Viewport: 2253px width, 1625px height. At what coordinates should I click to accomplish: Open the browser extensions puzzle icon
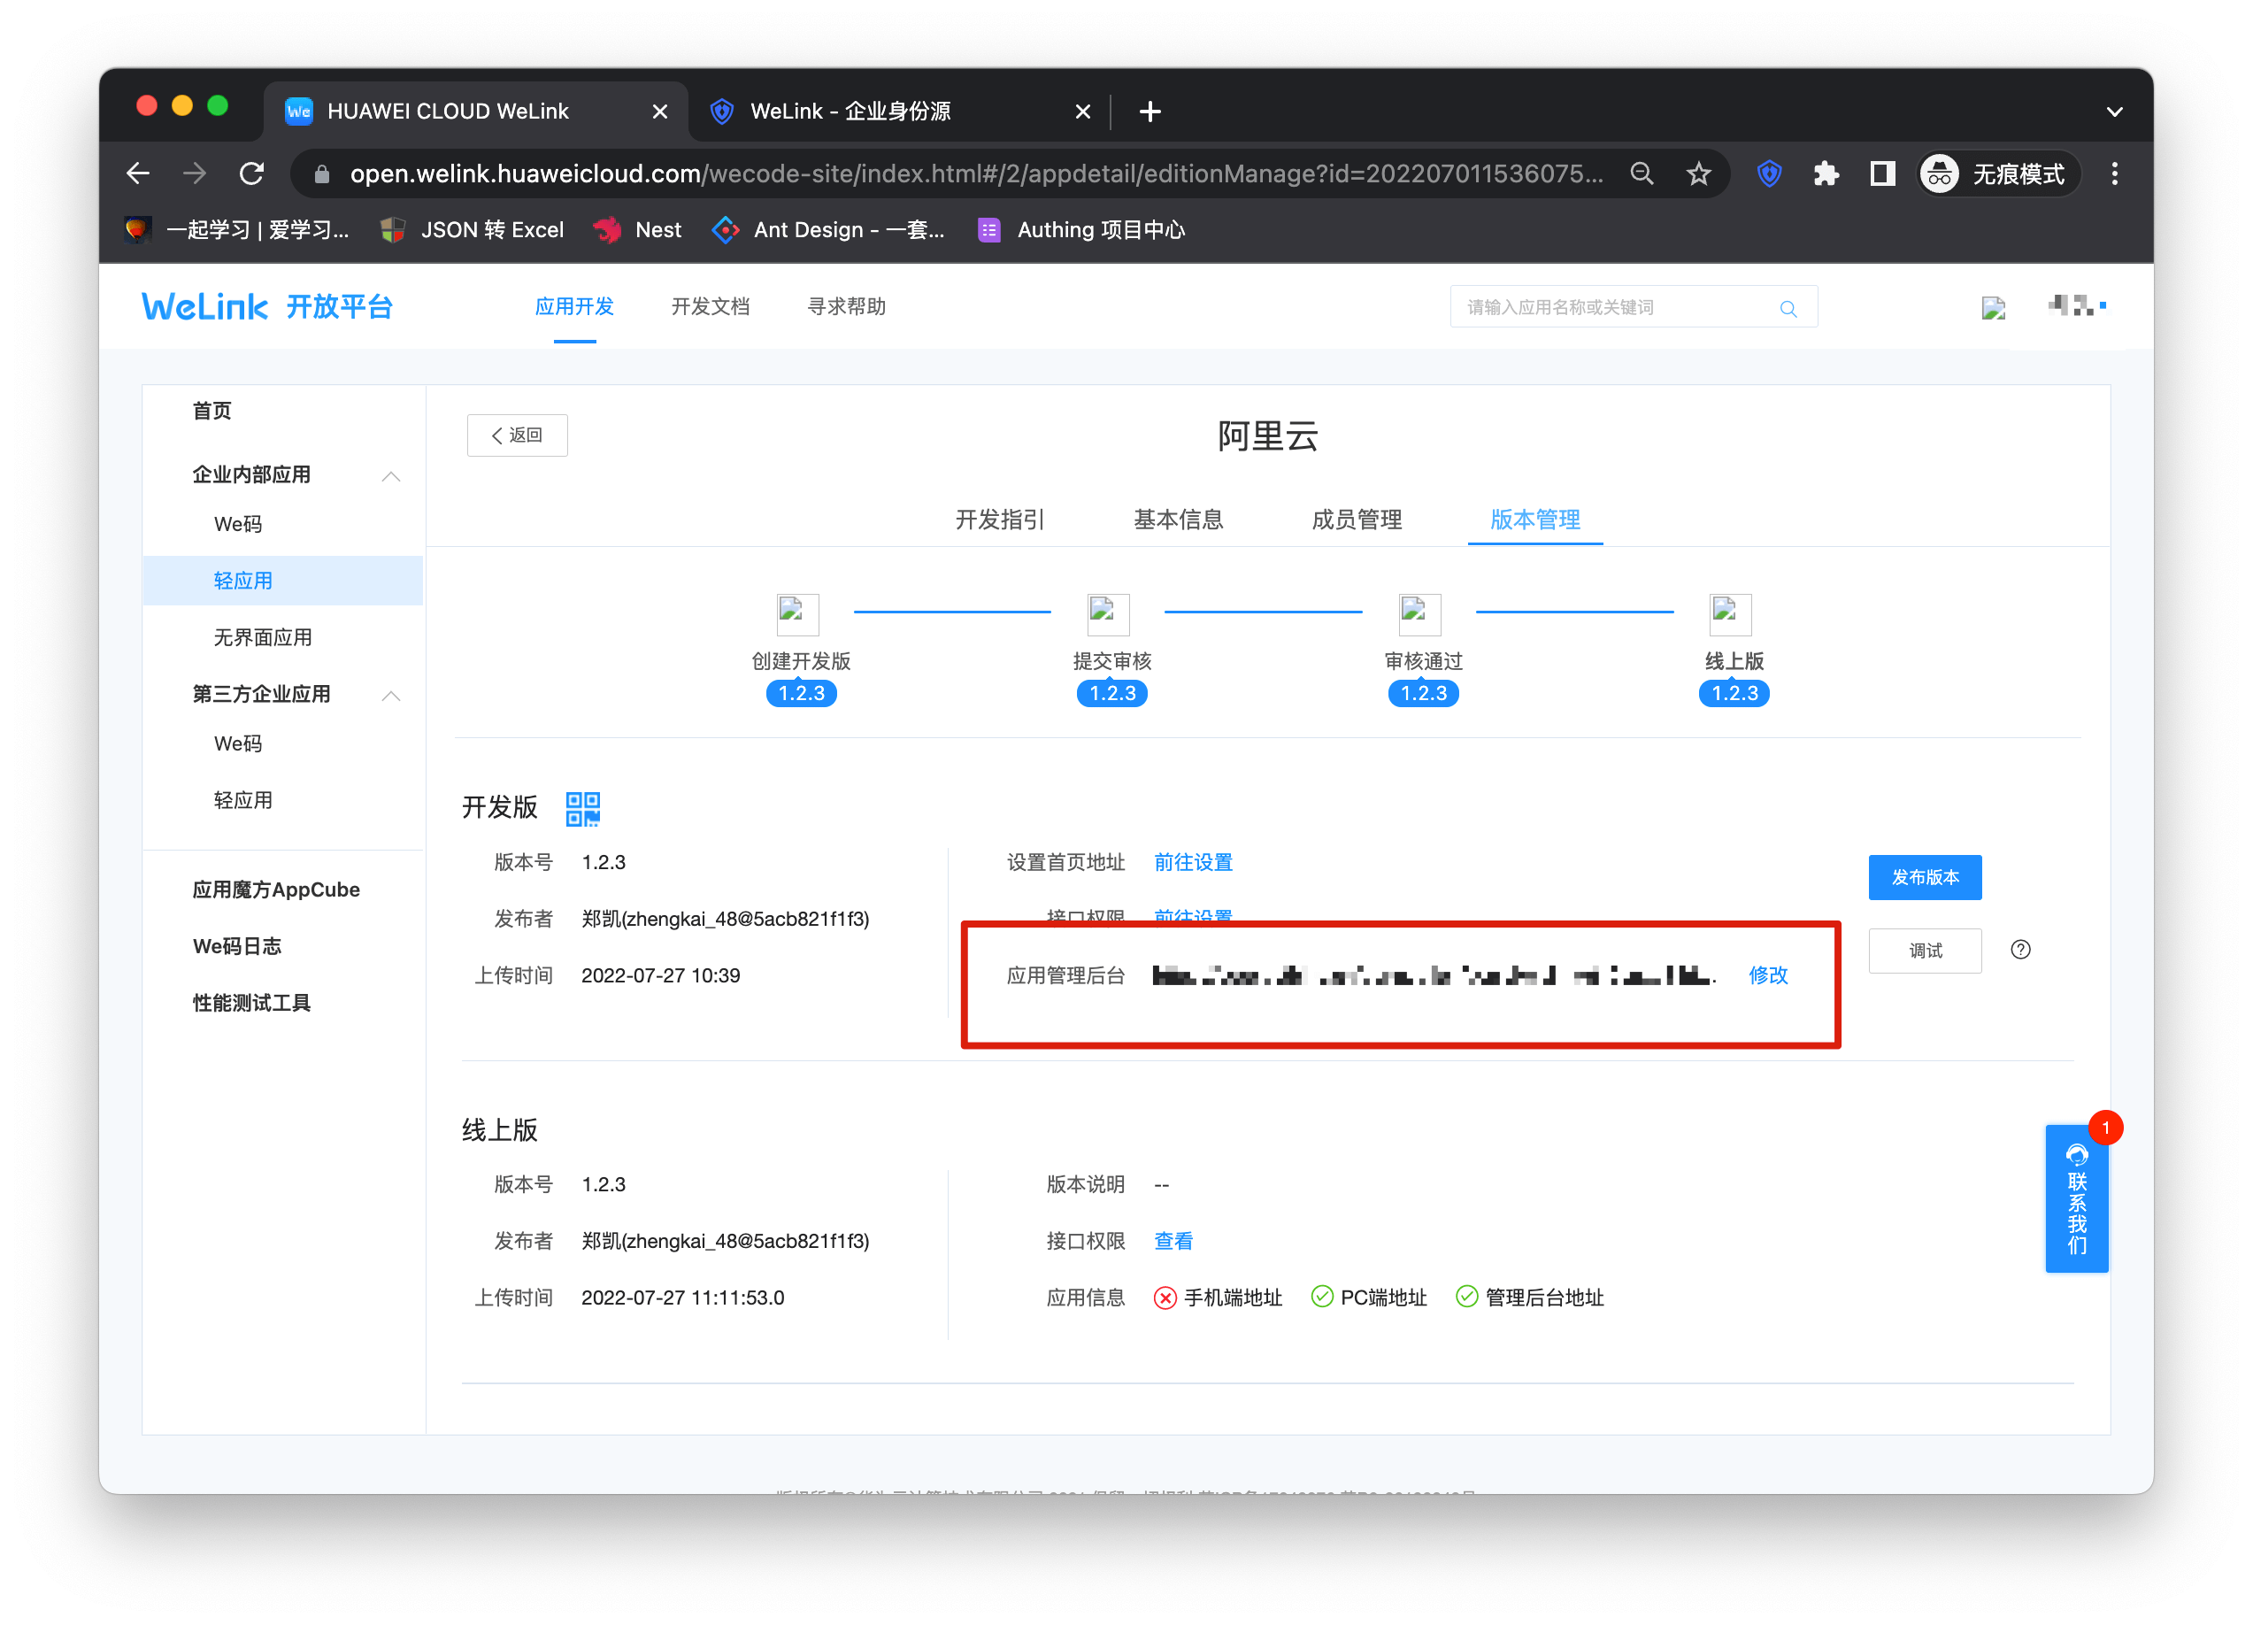(1825, 173)
